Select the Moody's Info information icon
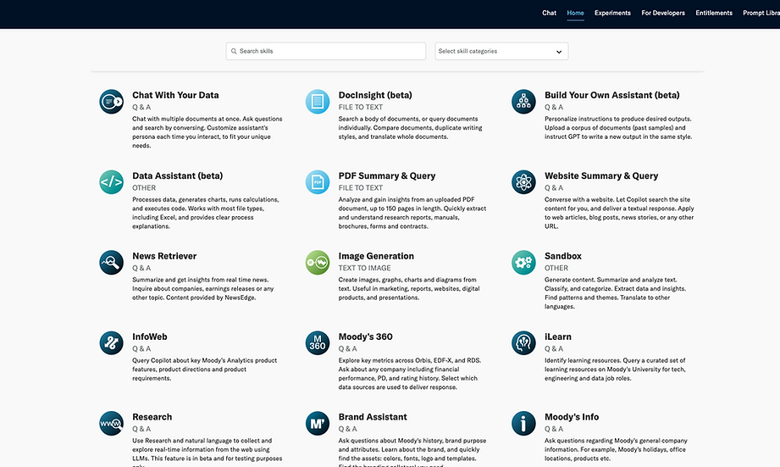Image resolution: width=780 pixels, height=467 pixels. pos(523,423)
